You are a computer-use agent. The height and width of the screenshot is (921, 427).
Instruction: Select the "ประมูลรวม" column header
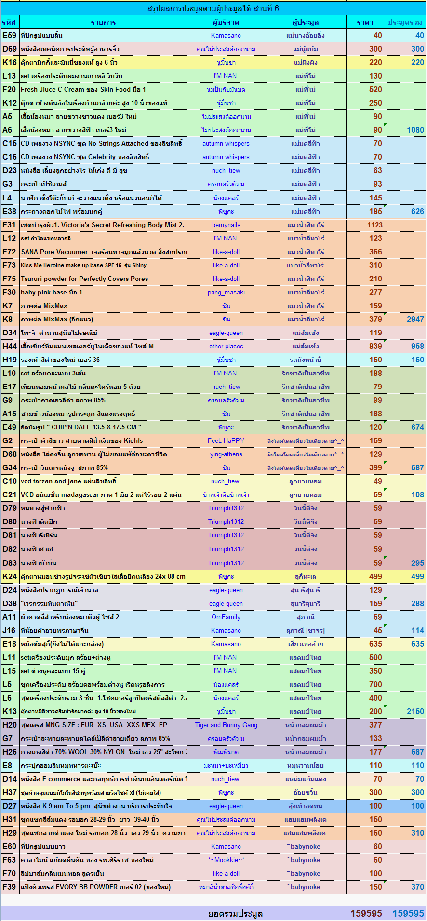[405, 22]
